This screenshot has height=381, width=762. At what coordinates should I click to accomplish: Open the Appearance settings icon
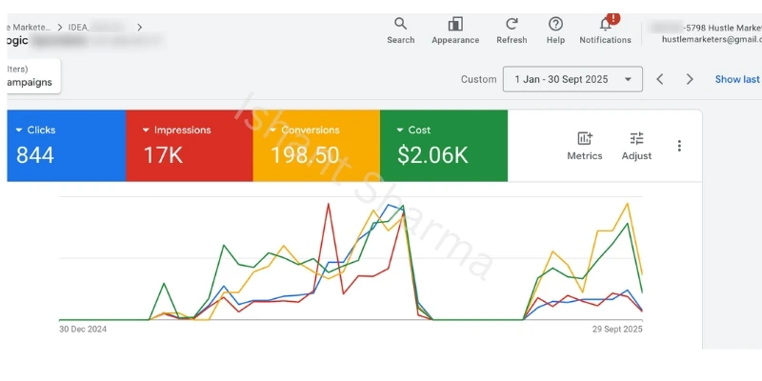[x=455, y=24]
